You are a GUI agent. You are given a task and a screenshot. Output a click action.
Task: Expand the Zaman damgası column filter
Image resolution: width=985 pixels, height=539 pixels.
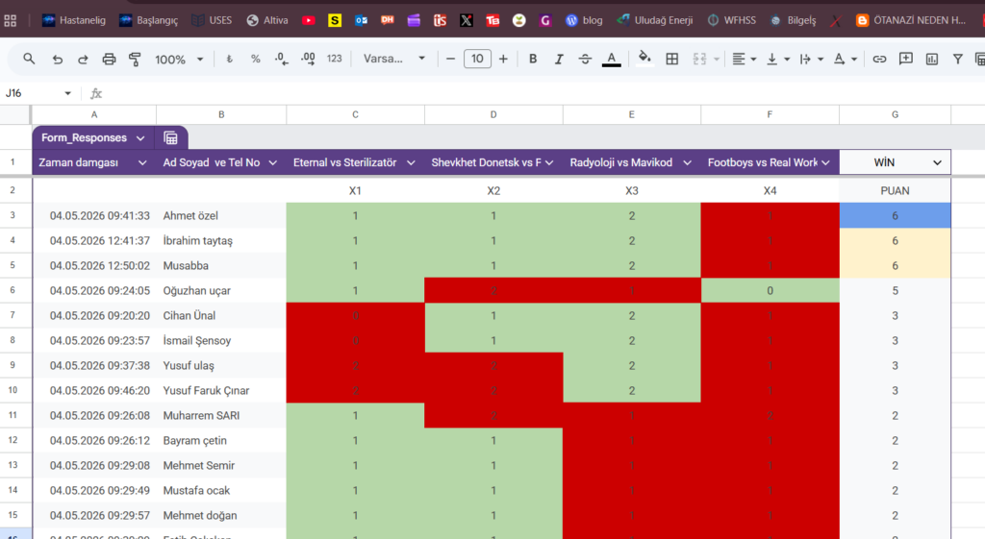tap(142, 162)
